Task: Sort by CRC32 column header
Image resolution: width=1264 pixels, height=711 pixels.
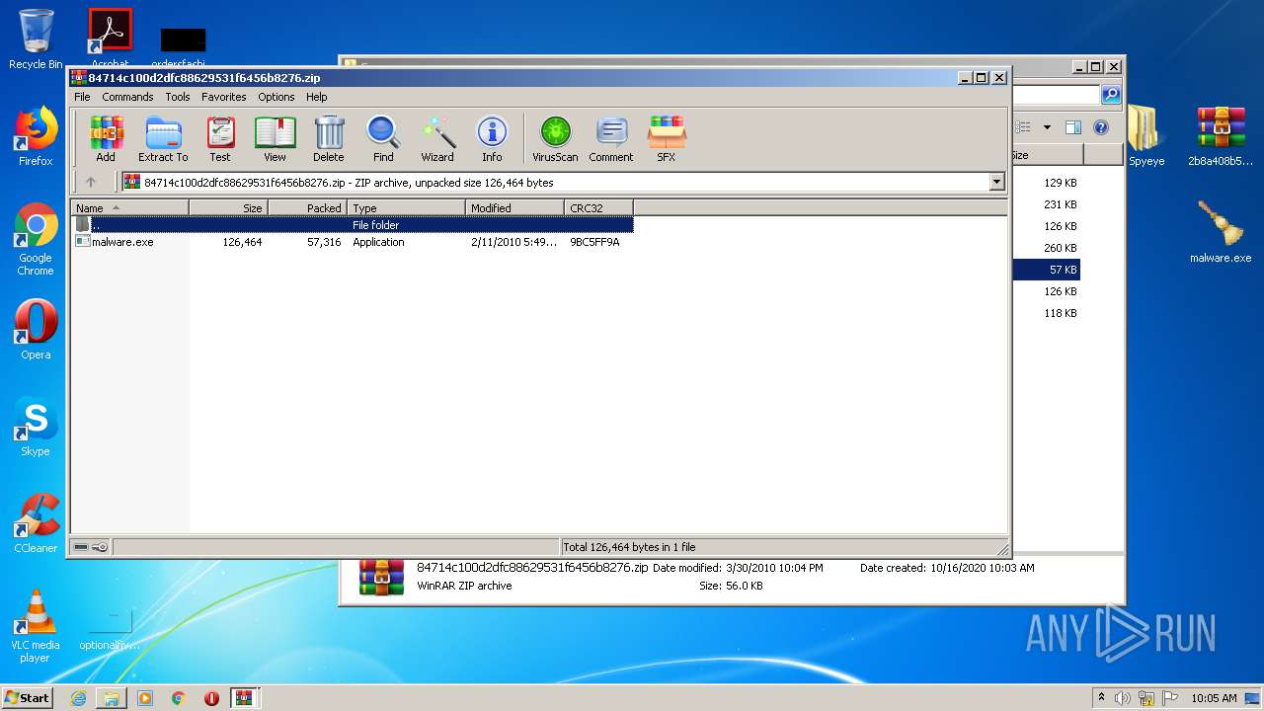Action: [598, 207]
